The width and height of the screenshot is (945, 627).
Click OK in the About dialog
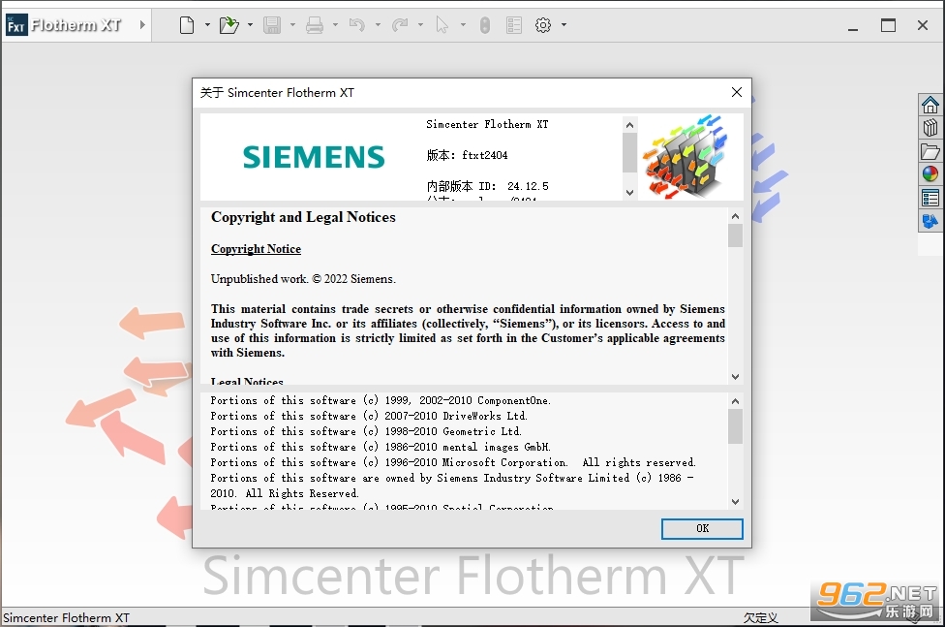[x=702, y=528]
